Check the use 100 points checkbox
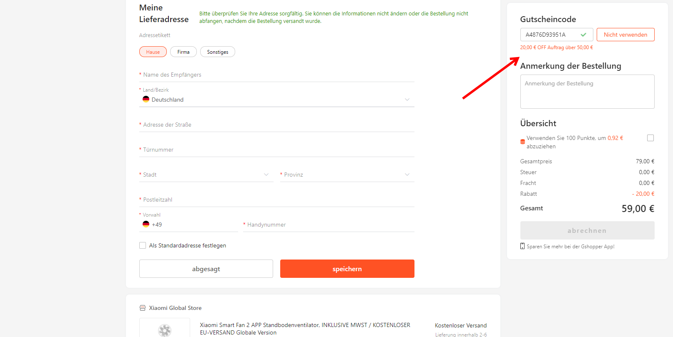The width and height of the screenshot is (673, 337). 650,138
